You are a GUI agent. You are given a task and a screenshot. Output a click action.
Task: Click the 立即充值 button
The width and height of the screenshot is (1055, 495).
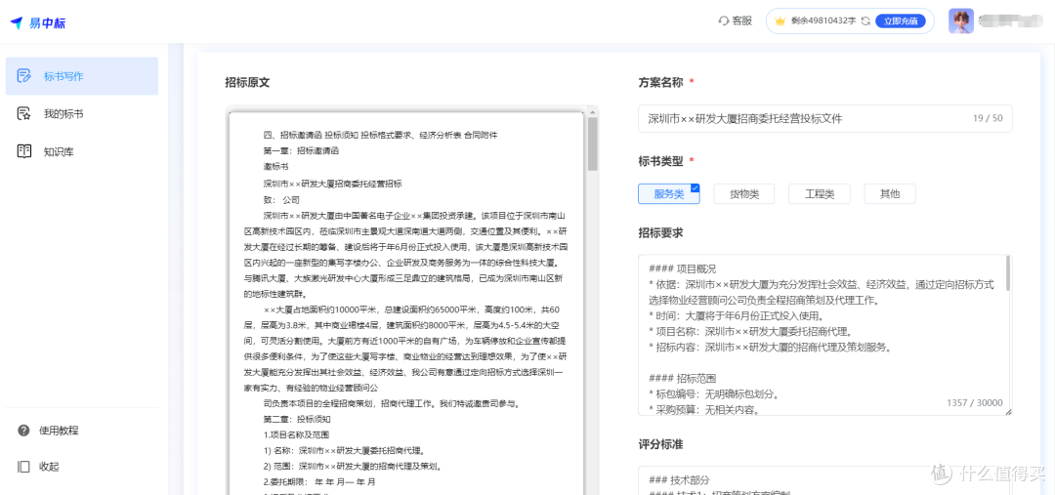pyautogui.click(x=901, y=21)
